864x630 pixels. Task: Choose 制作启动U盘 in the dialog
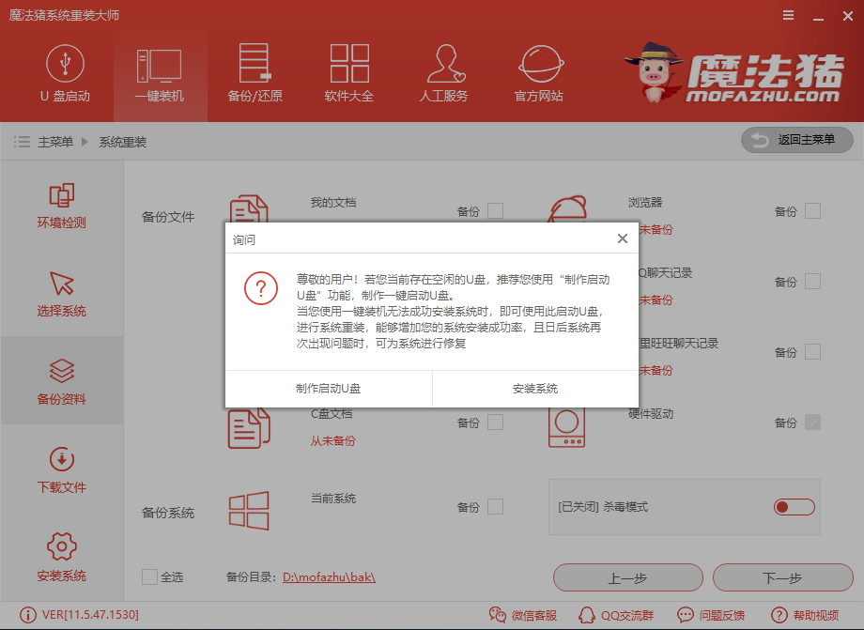pos(327,389)
